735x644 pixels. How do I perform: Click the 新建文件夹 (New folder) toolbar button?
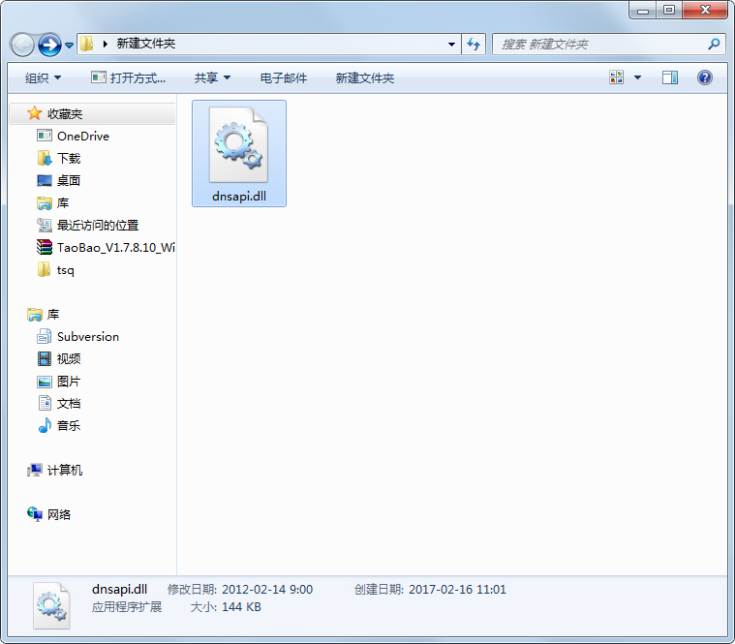click(x=364, y=77)
